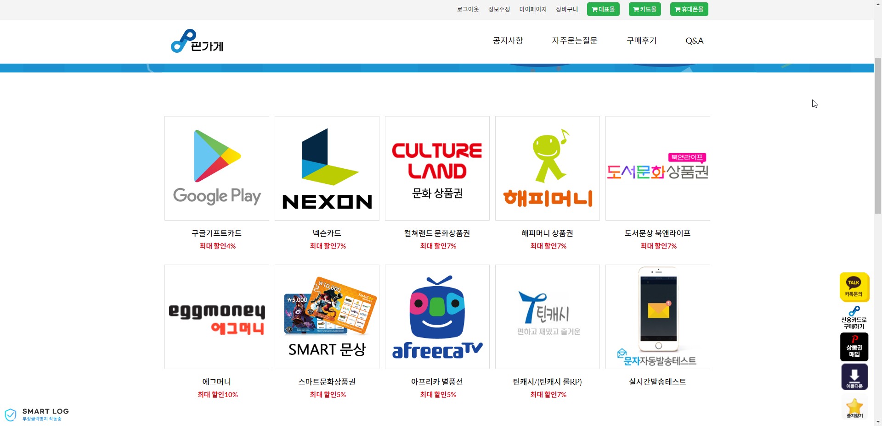Choose the 해피머니 product image
This screenshot has height=426, width=882.
pos(548,168)
